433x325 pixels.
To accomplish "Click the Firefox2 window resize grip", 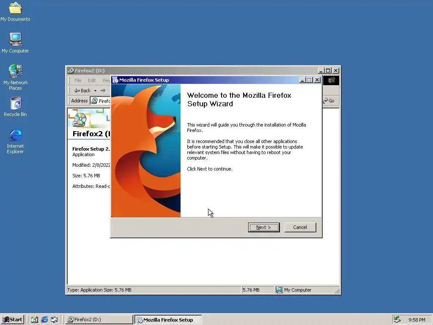I will pos(337,291).
